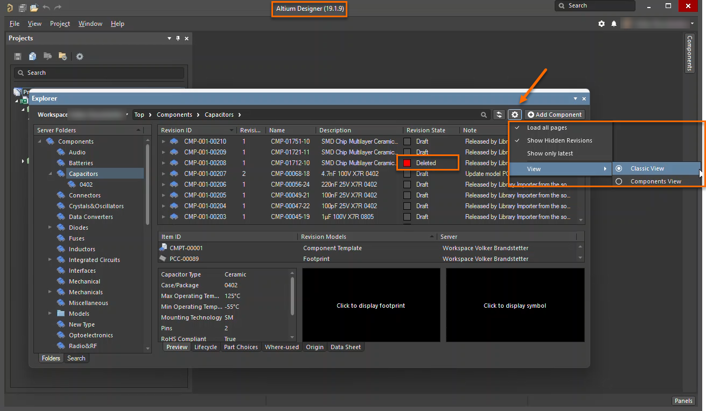Click the Open Document folder icon in title bar
This screenshot has width=706, height=411.
34,8
